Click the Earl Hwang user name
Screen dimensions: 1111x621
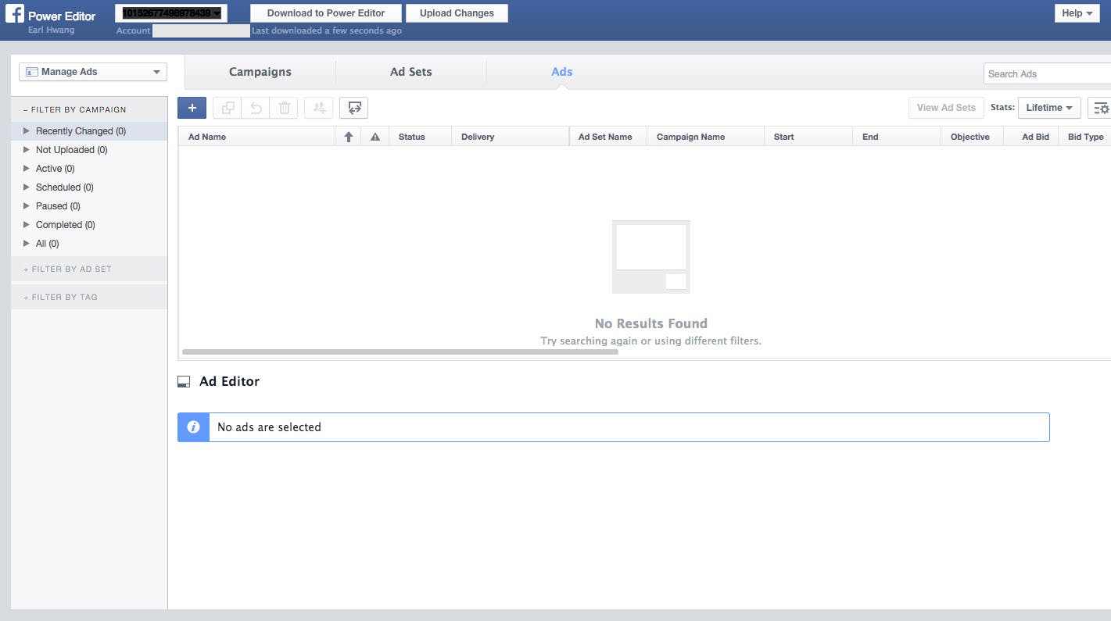click(x=51, y=30)
